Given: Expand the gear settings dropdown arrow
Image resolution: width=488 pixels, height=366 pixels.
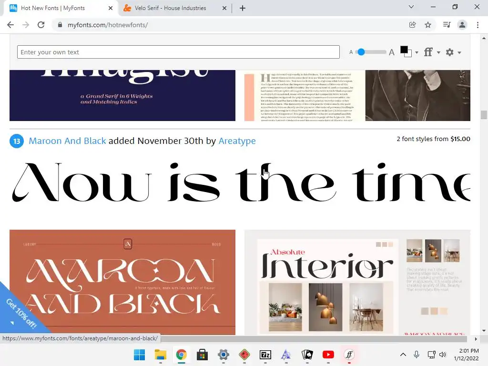Looking at the screenshot, I should point(459,52).
